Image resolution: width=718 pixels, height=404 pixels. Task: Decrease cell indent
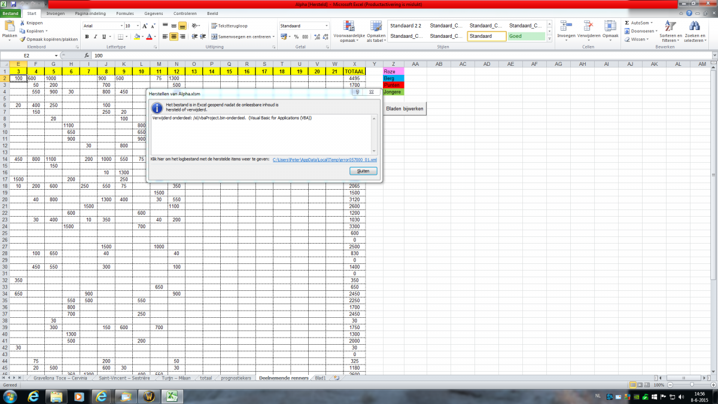tap(194, 37)
